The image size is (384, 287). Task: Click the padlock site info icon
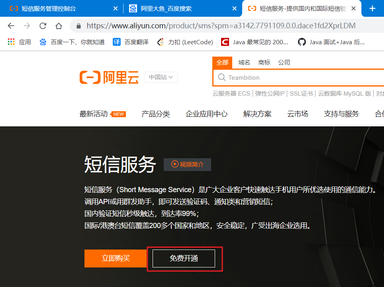(78, 26)
